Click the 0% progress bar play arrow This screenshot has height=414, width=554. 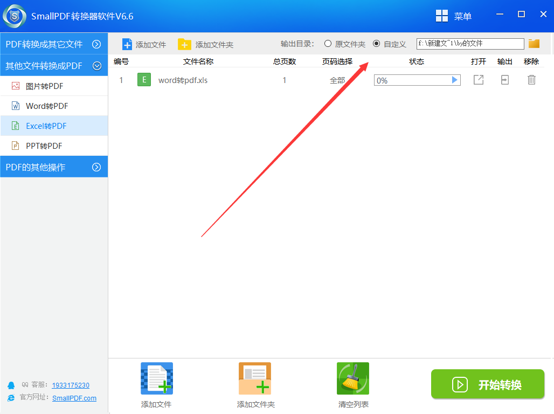(455, 80)
